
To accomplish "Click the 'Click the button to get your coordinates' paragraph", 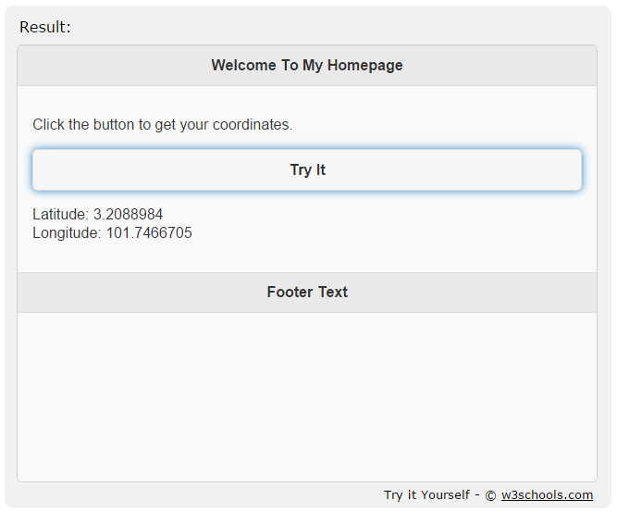I will pos(163,124).
